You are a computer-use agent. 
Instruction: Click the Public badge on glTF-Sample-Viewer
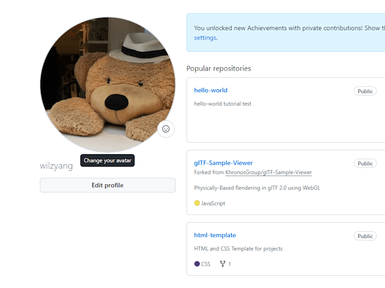pos(365,163)
